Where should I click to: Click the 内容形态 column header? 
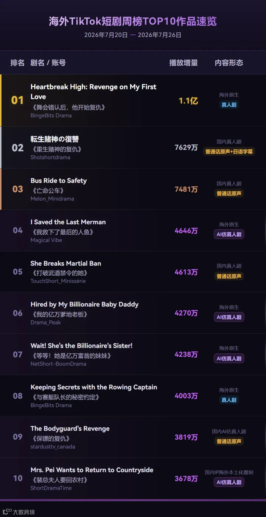click(229, 63)
